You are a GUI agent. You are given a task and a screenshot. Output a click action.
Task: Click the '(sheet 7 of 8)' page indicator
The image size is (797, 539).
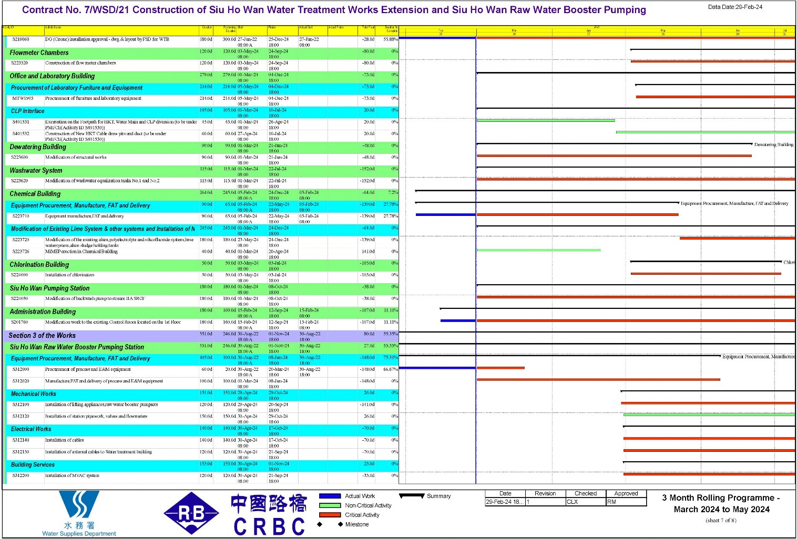point(721,521)
